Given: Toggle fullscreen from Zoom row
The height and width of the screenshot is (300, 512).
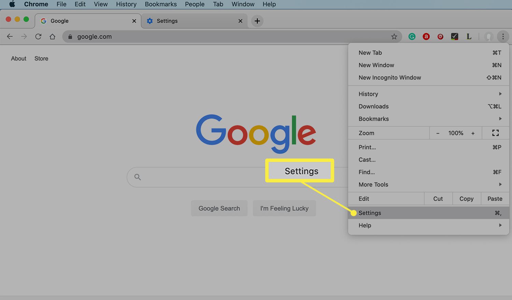Looking at the screenshot, I should tap(495, 133).
